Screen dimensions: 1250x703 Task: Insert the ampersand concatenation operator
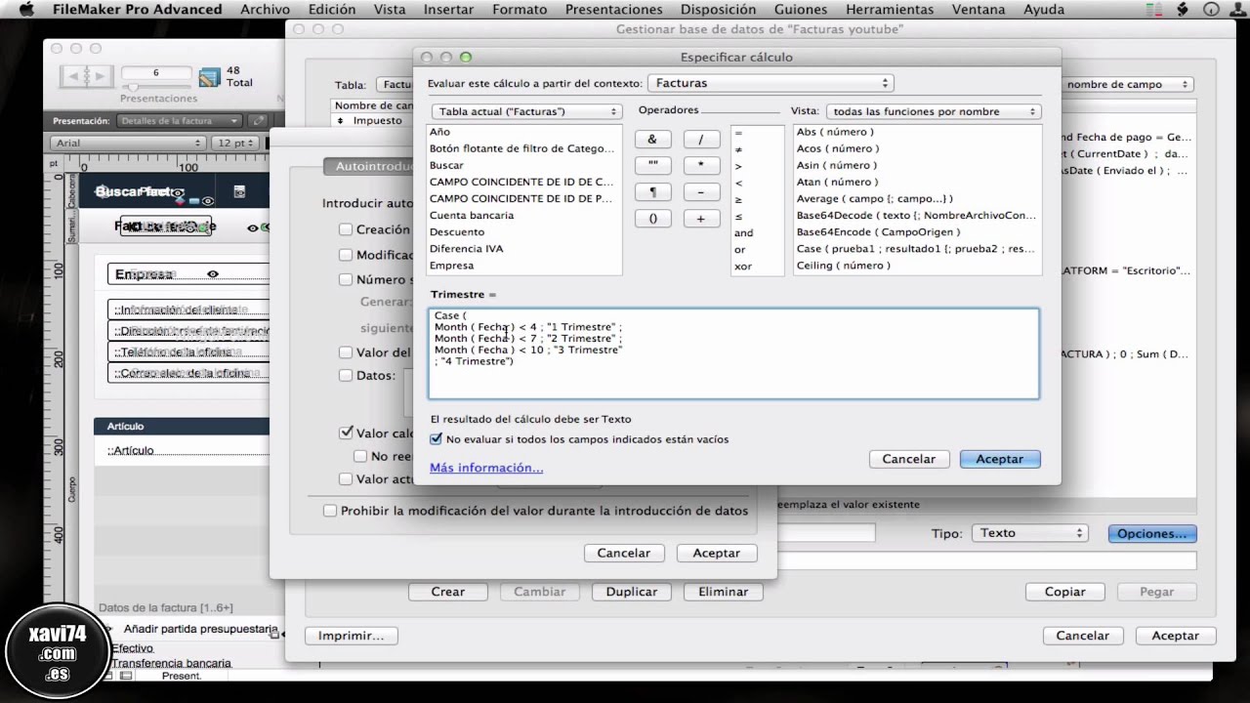652,140
